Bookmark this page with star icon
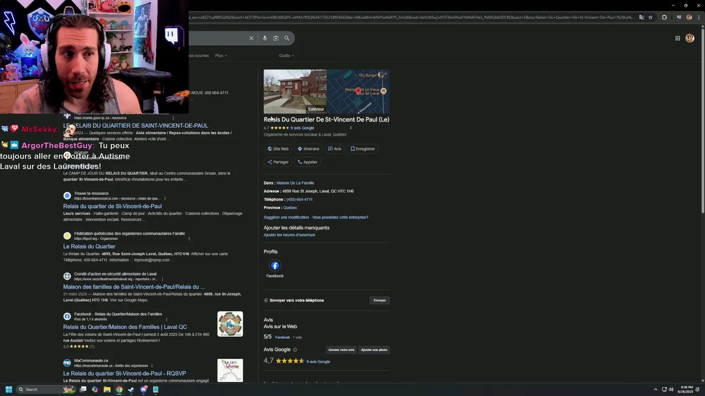The height and width of the screenshot is (396, 705). click(x=650, y=17)
